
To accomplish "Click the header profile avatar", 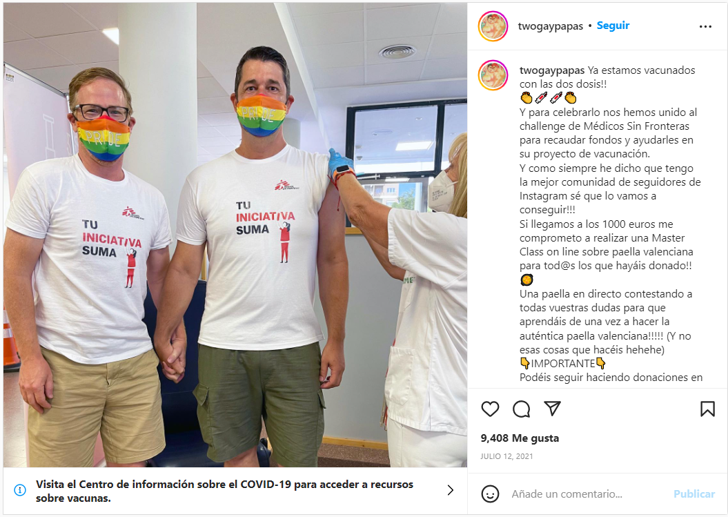I will pyautogui.click(x=493, y=26).
